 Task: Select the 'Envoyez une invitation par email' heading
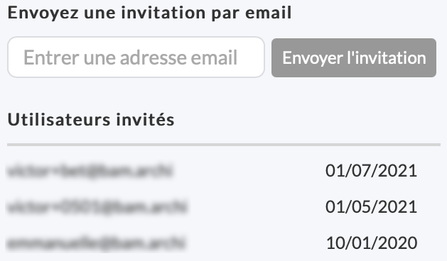coord(150,13)
